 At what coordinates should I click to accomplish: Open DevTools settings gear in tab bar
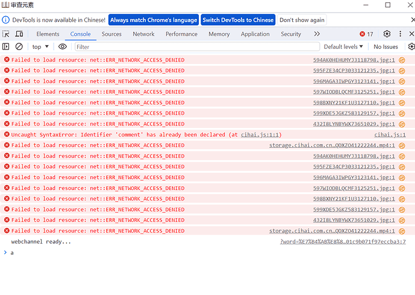387,34
